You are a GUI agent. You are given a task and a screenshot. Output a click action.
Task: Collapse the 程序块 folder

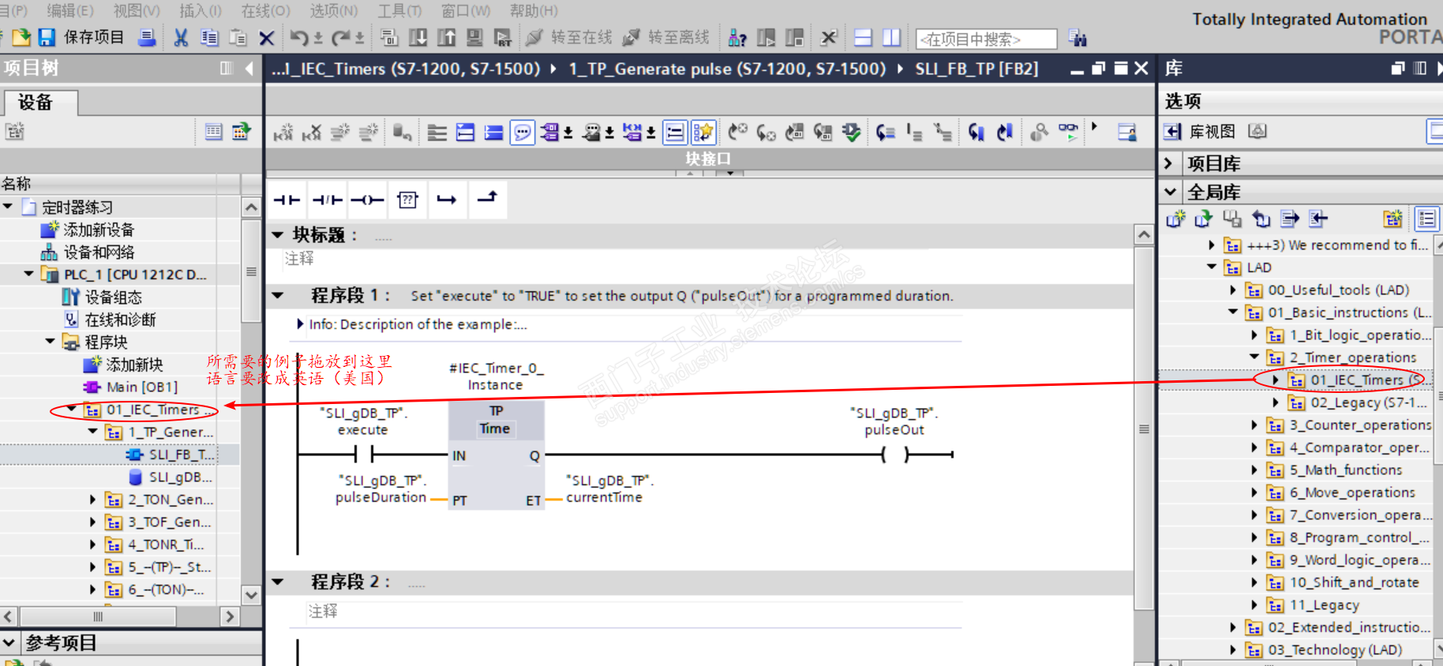51,342
